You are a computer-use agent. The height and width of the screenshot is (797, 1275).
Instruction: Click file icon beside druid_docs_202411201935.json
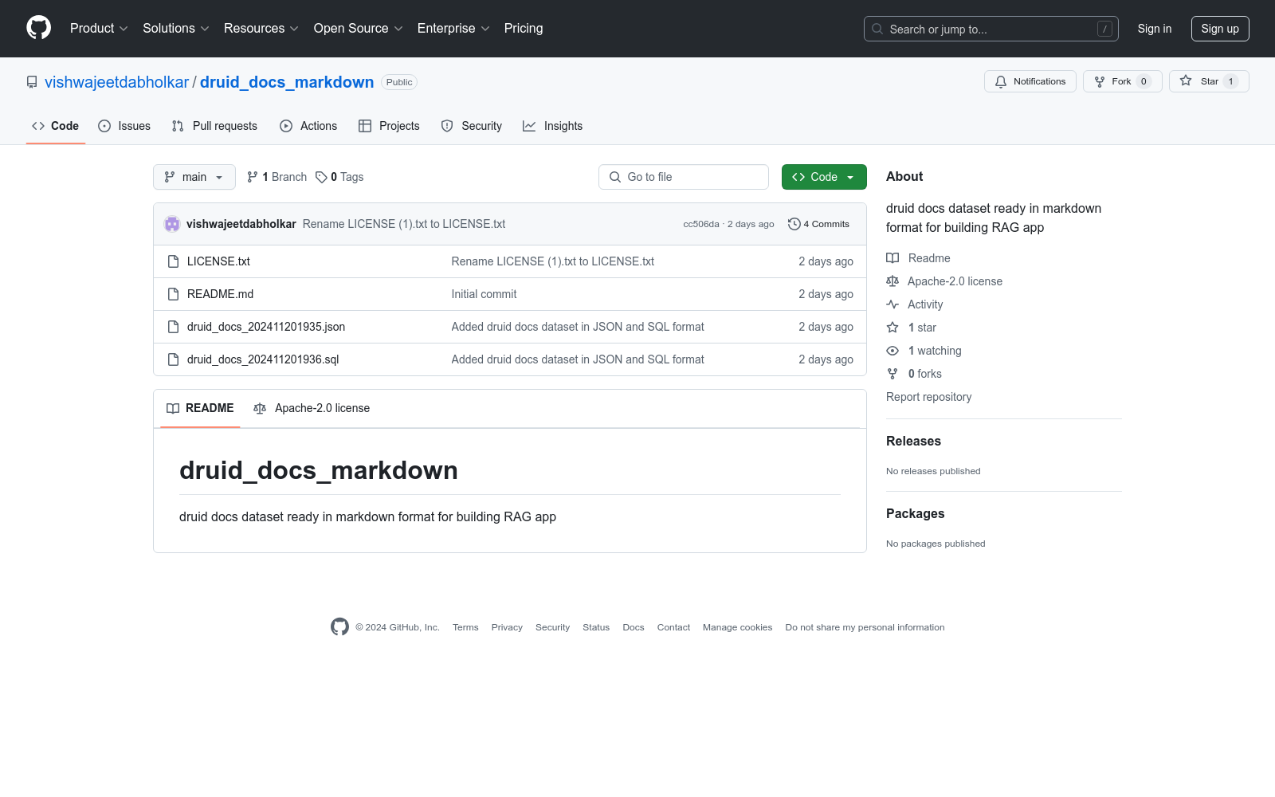coord(173,327)
